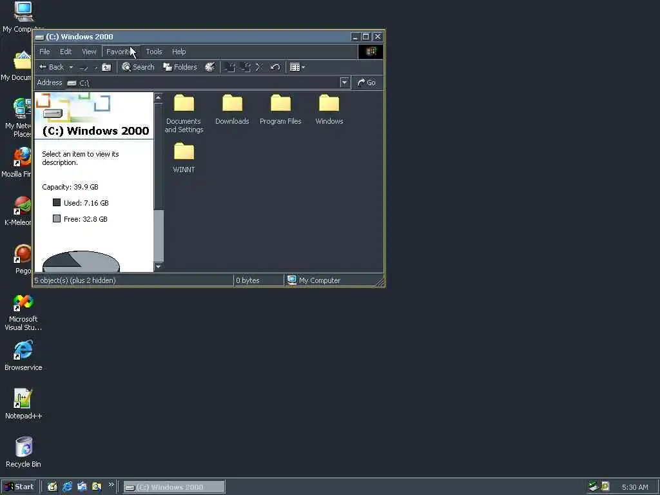This screenshot has width=660, height=495.
Task: Click the Go button
Action: point(367,83)
